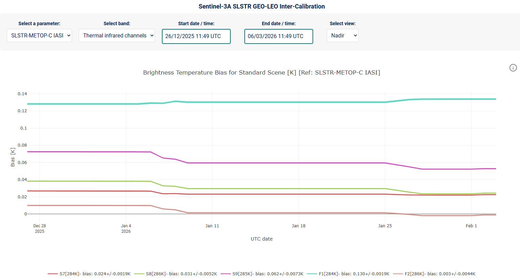The width and height of the screenshot is (520, 278).
Task: Click the 'Select band:' label
Action: pyautogui.click(x=117, y=23)
